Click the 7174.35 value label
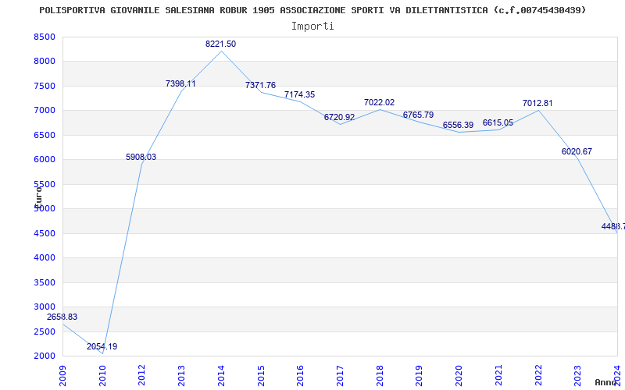Image resolution: width=625 pixels, height=390 pixels. click(299, 94)
